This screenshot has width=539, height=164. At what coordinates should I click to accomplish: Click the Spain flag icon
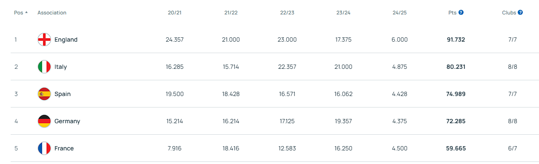(x=44, y=94)
